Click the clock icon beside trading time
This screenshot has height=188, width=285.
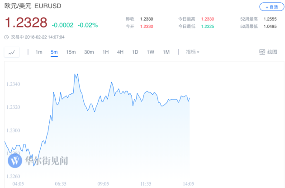[6, 37]
